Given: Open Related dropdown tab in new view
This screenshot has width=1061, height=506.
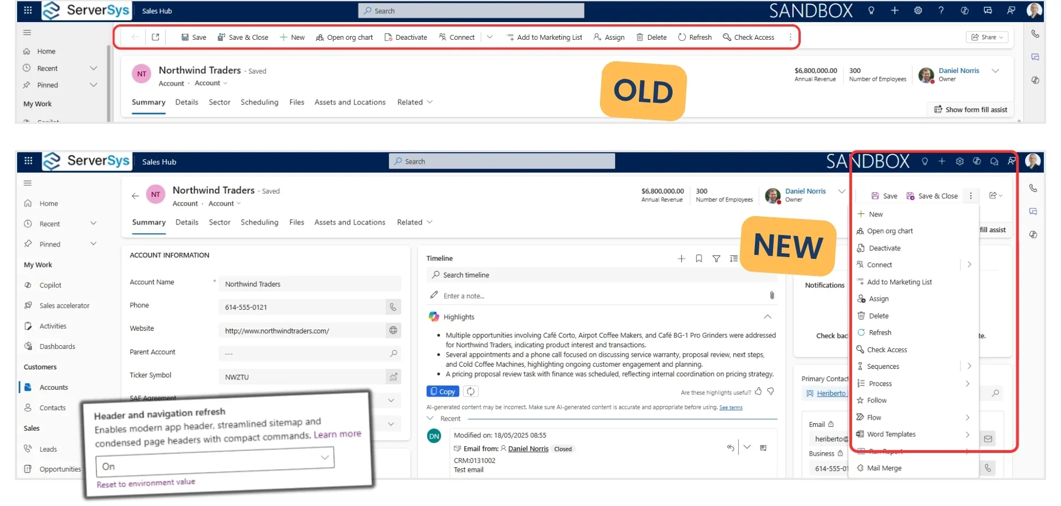Looking at the screenshot, I should (x=414, y=222).
